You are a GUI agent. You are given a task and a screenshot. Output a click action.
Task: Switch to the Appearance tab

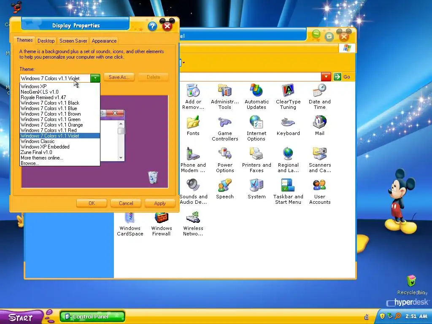104,41
